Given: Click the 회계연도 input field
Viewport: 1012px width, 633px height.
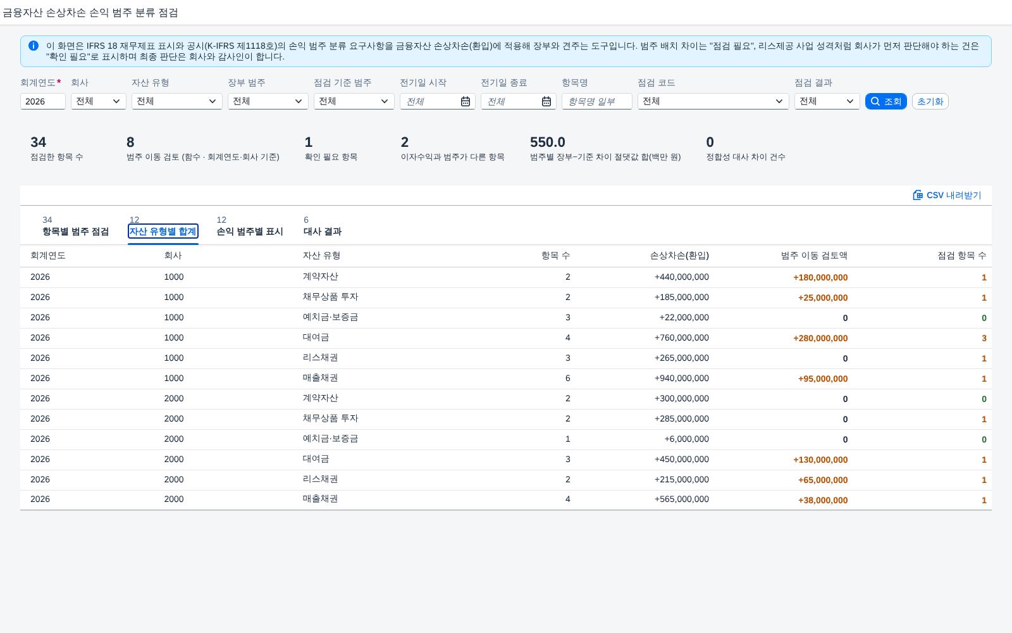Looking at the screenshot, I should 43,101.
